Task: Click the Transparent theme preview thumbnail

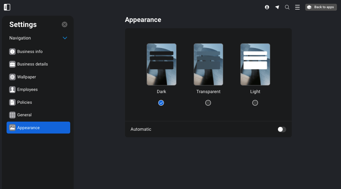Action: pos(208,64)
